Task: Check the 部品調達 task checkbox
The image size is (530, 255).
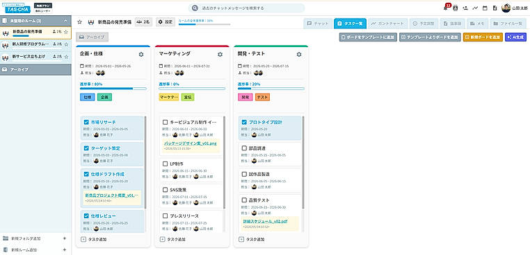Action: pyautogui.click(x=244, y=148)
